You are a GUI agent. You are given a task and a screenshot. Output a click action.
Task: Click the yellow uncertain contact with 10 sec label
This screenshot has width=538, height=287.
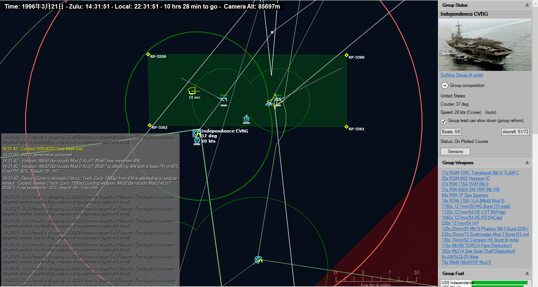click(192, 91)
